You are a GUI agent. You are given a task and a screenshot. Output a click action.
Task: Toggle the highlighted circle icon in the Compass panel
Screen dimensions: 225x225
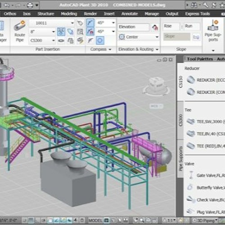point(100,40)
